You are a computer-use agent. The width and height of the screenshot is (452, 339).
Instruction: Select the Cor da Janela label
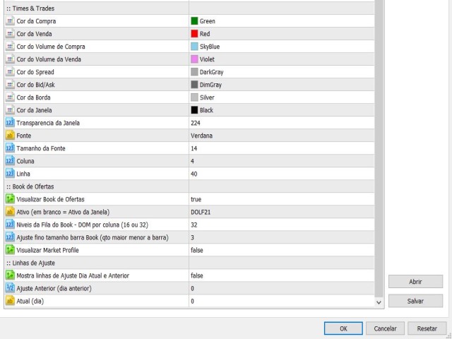(35, 110)
